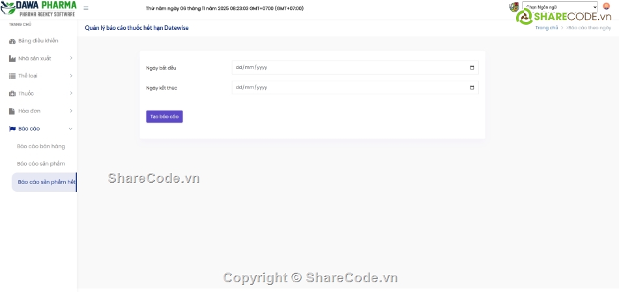
Task: Expand the Thể loại submenu
Action: click(x=70, y=76)
